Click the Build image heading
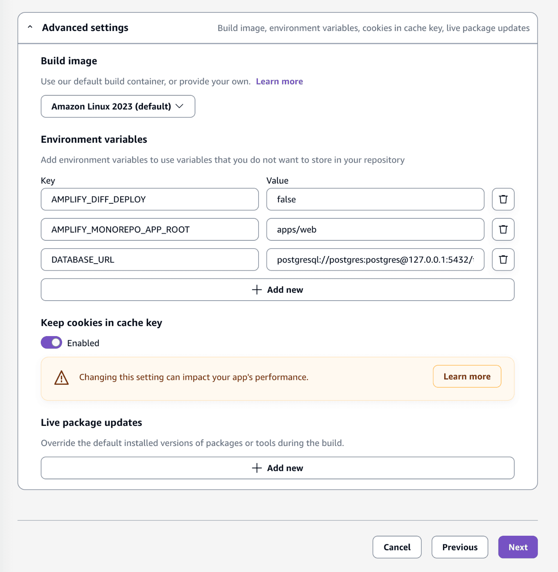This screenshot has height=572, width=558. 69,61
